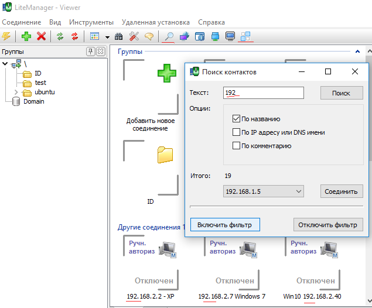Click the view mode grid icon
The height and width of the screenshot is (308, 372).
[x=94, y=36]
